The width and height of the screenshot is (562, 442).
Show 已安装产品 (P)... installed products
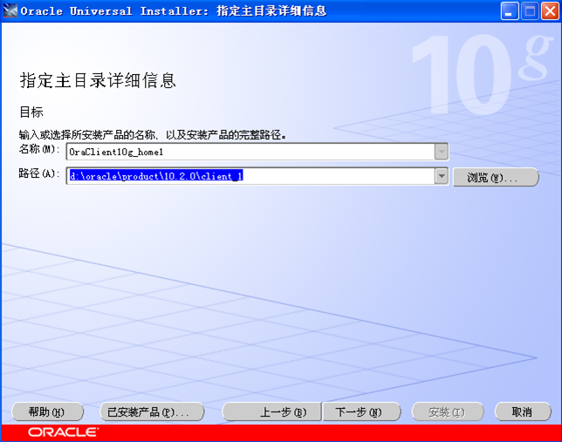(152, 411)
